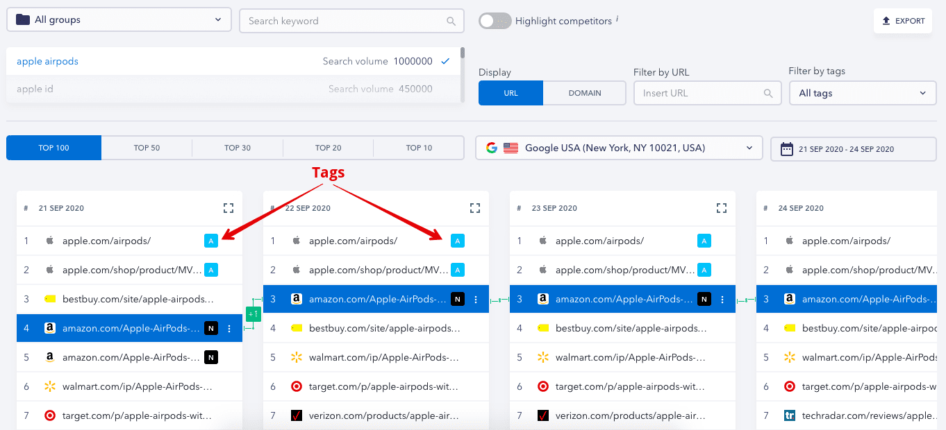Click the A tag on 22 Sep apple.com/airpods/ row
Image resolution: width=946 pixels, height=430 pixels.
(x=458, y=241)
